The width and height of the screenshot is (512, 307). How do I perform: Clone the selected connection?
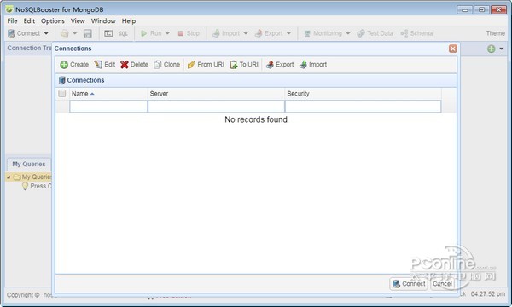(167, 65)
